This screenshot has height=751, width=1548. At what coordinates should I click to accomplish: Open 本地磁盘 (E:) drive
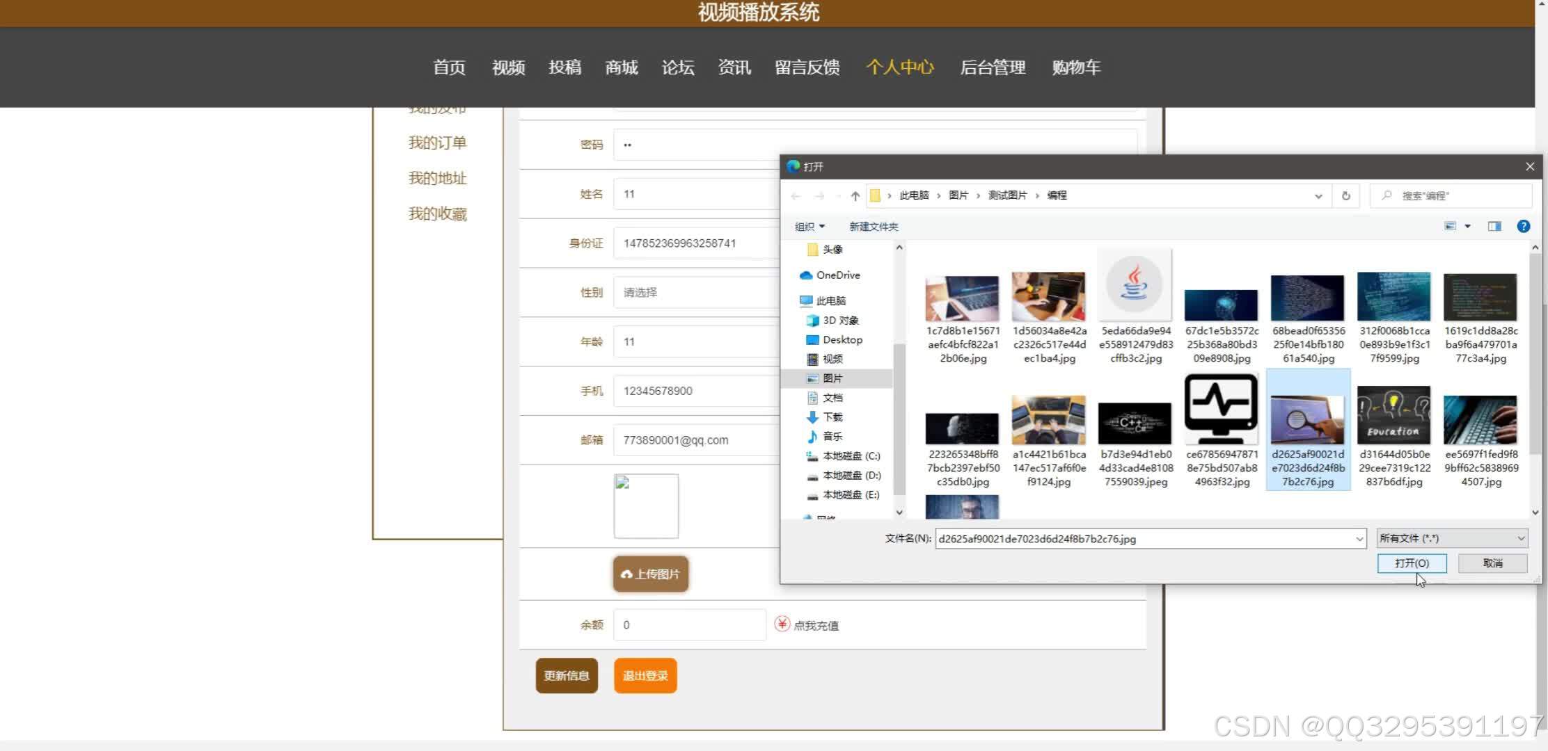844,495
